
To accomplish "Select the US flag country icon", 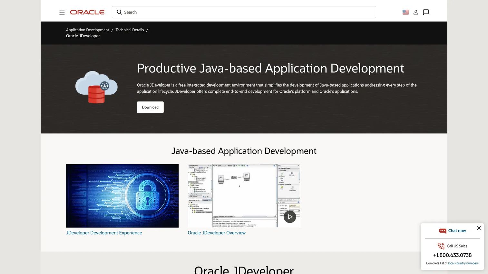I will [x=405, y=12].
